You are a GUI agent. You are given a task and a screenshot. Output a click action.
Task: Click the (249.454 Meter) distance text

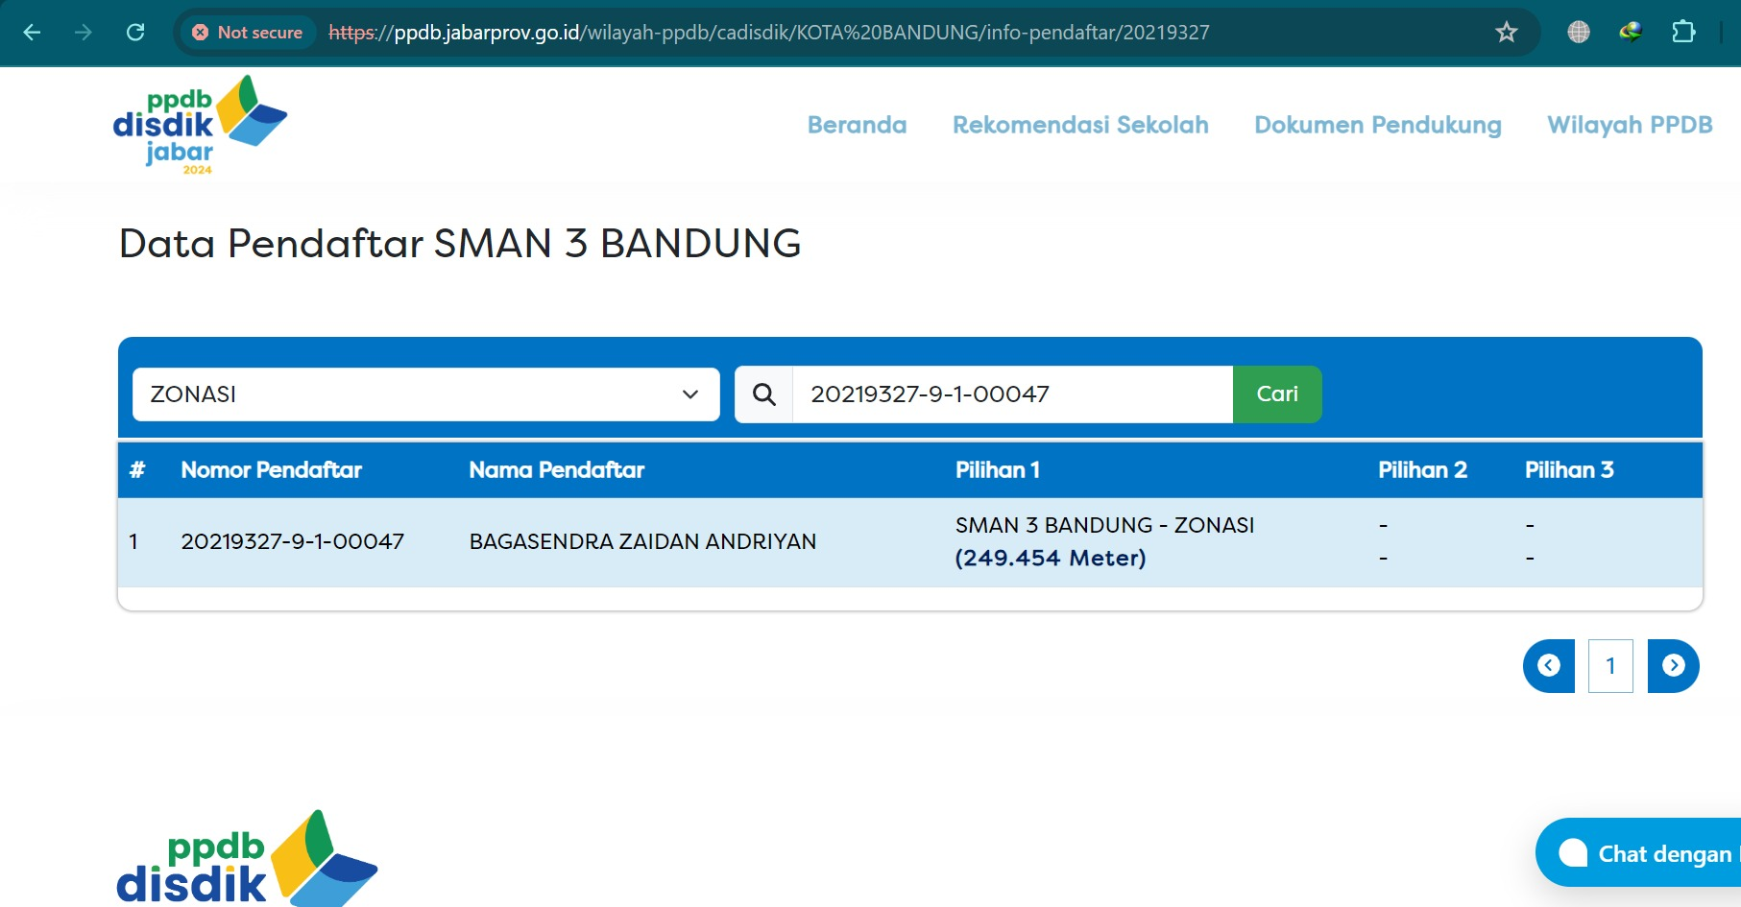(x=1051, y=558)
